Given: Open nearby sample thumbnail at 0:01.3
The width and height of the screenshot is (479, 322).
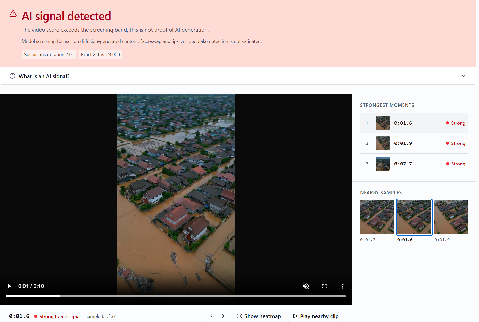Looking at the screenshot, I should [x=377, y=217].
